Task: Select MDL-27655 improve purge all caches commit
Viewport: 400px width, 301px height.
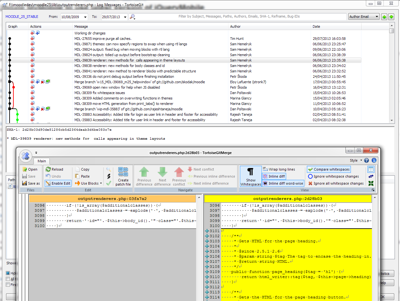Action: click(x=184, y=39)
